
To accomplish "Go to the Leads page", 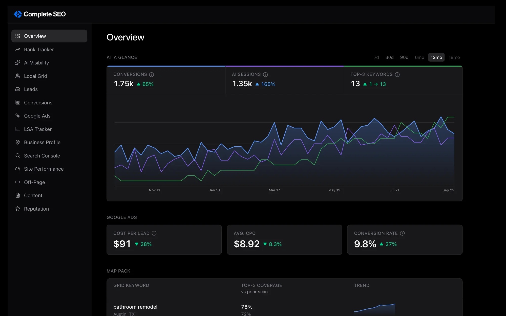I will point(49,89).
